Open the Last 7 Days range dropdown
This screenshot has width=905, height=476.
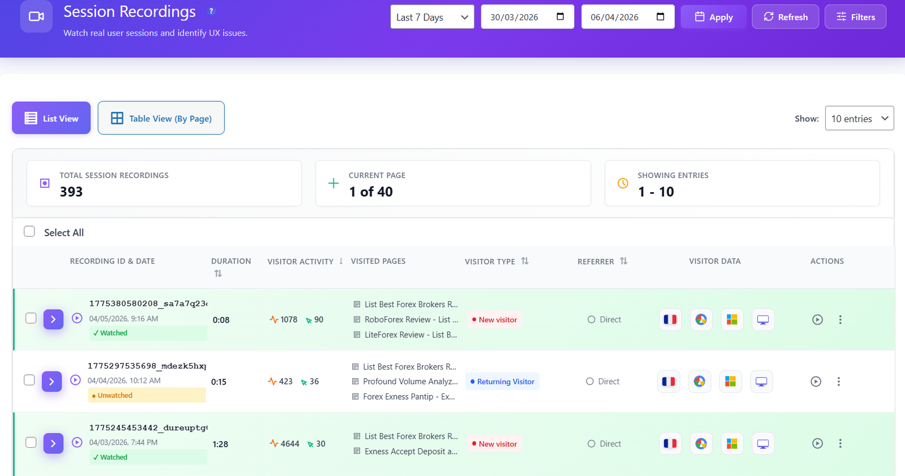pyautogui.click(x=432, y=17)
